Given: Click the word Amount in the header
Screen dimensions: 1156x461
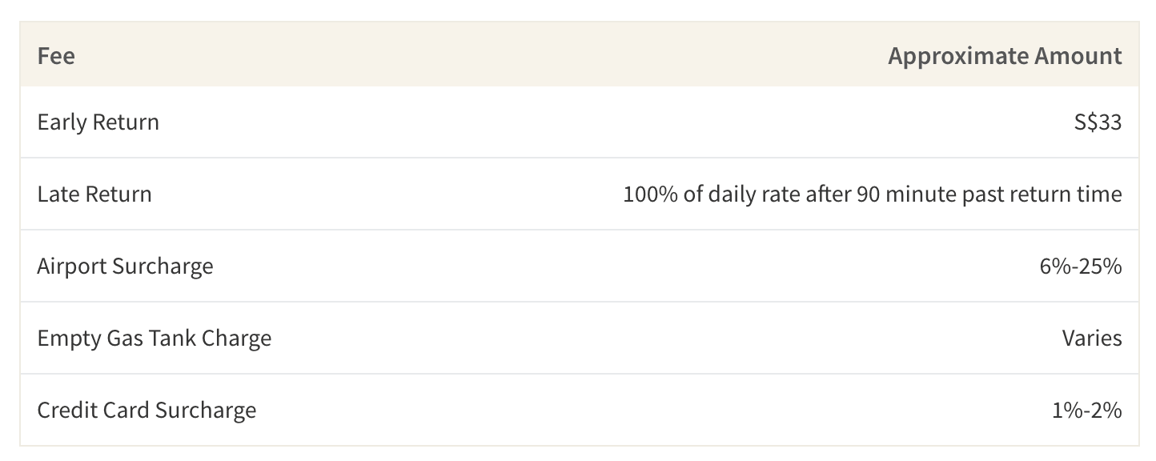Looking at the screenshot, I should [1078, 56].
